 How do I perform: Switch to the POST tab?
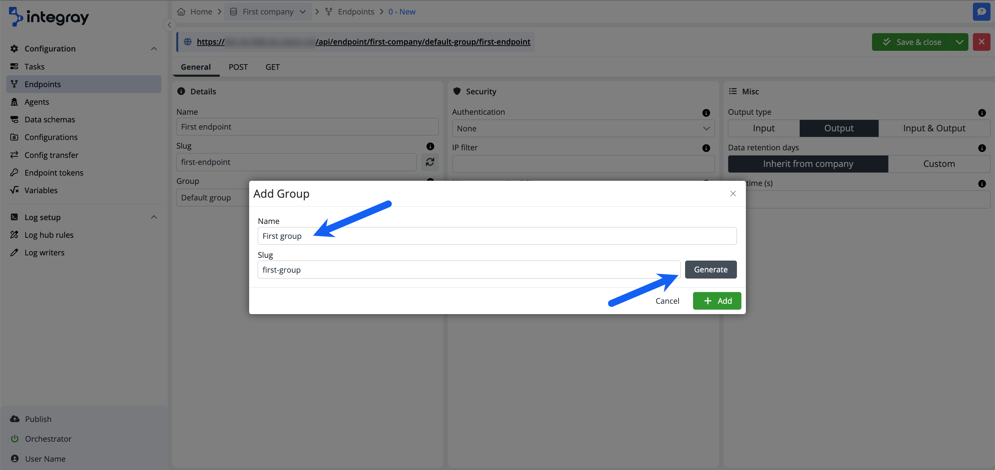tap(238, 67)
